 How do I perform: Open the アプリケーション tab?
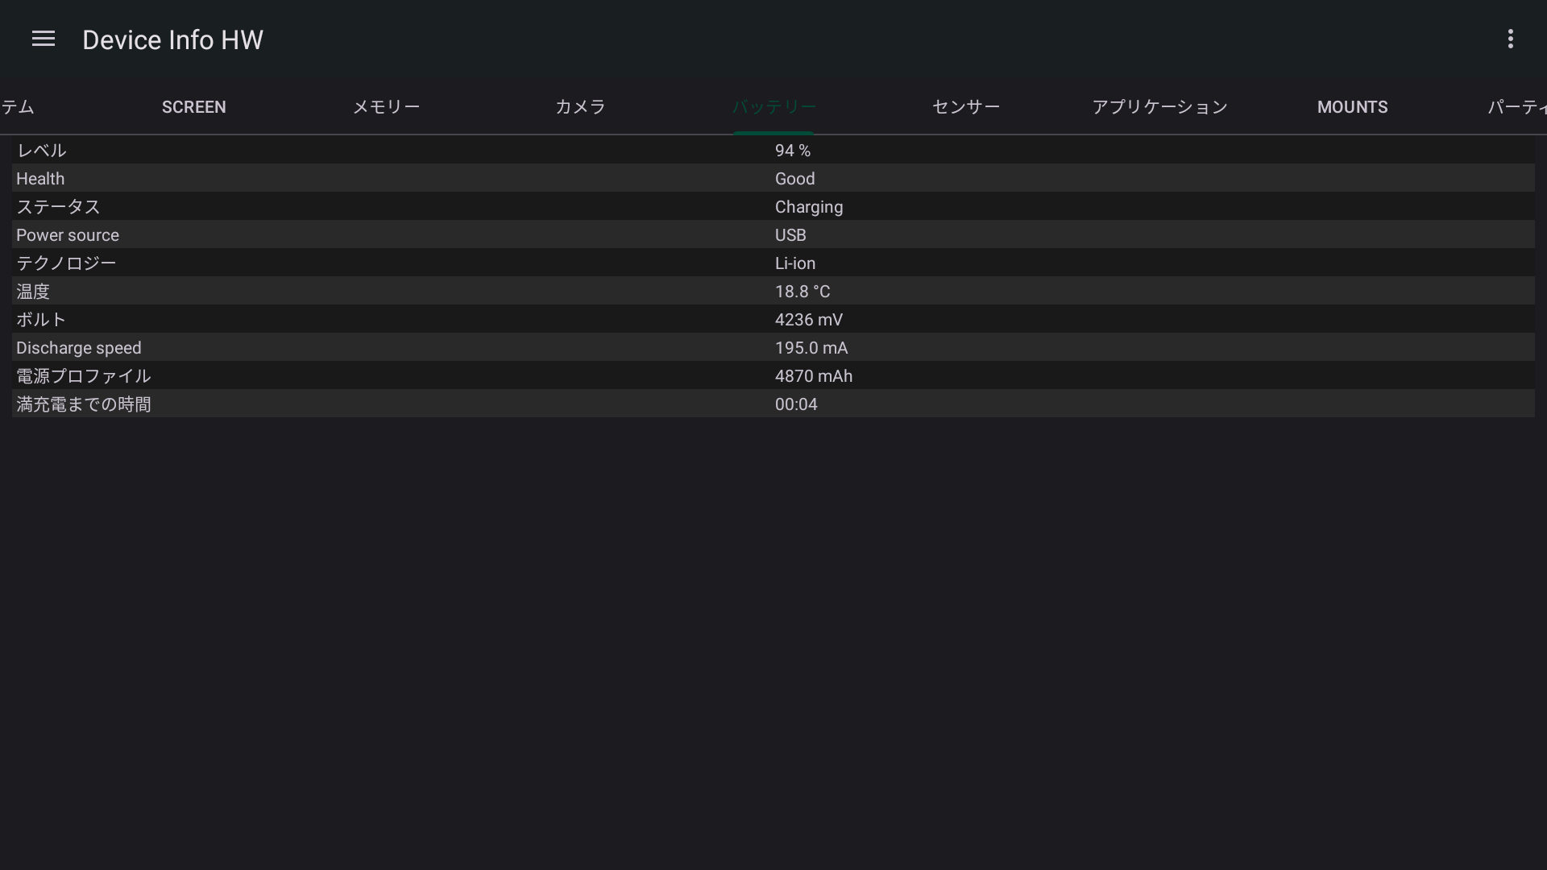point(1159,107)
